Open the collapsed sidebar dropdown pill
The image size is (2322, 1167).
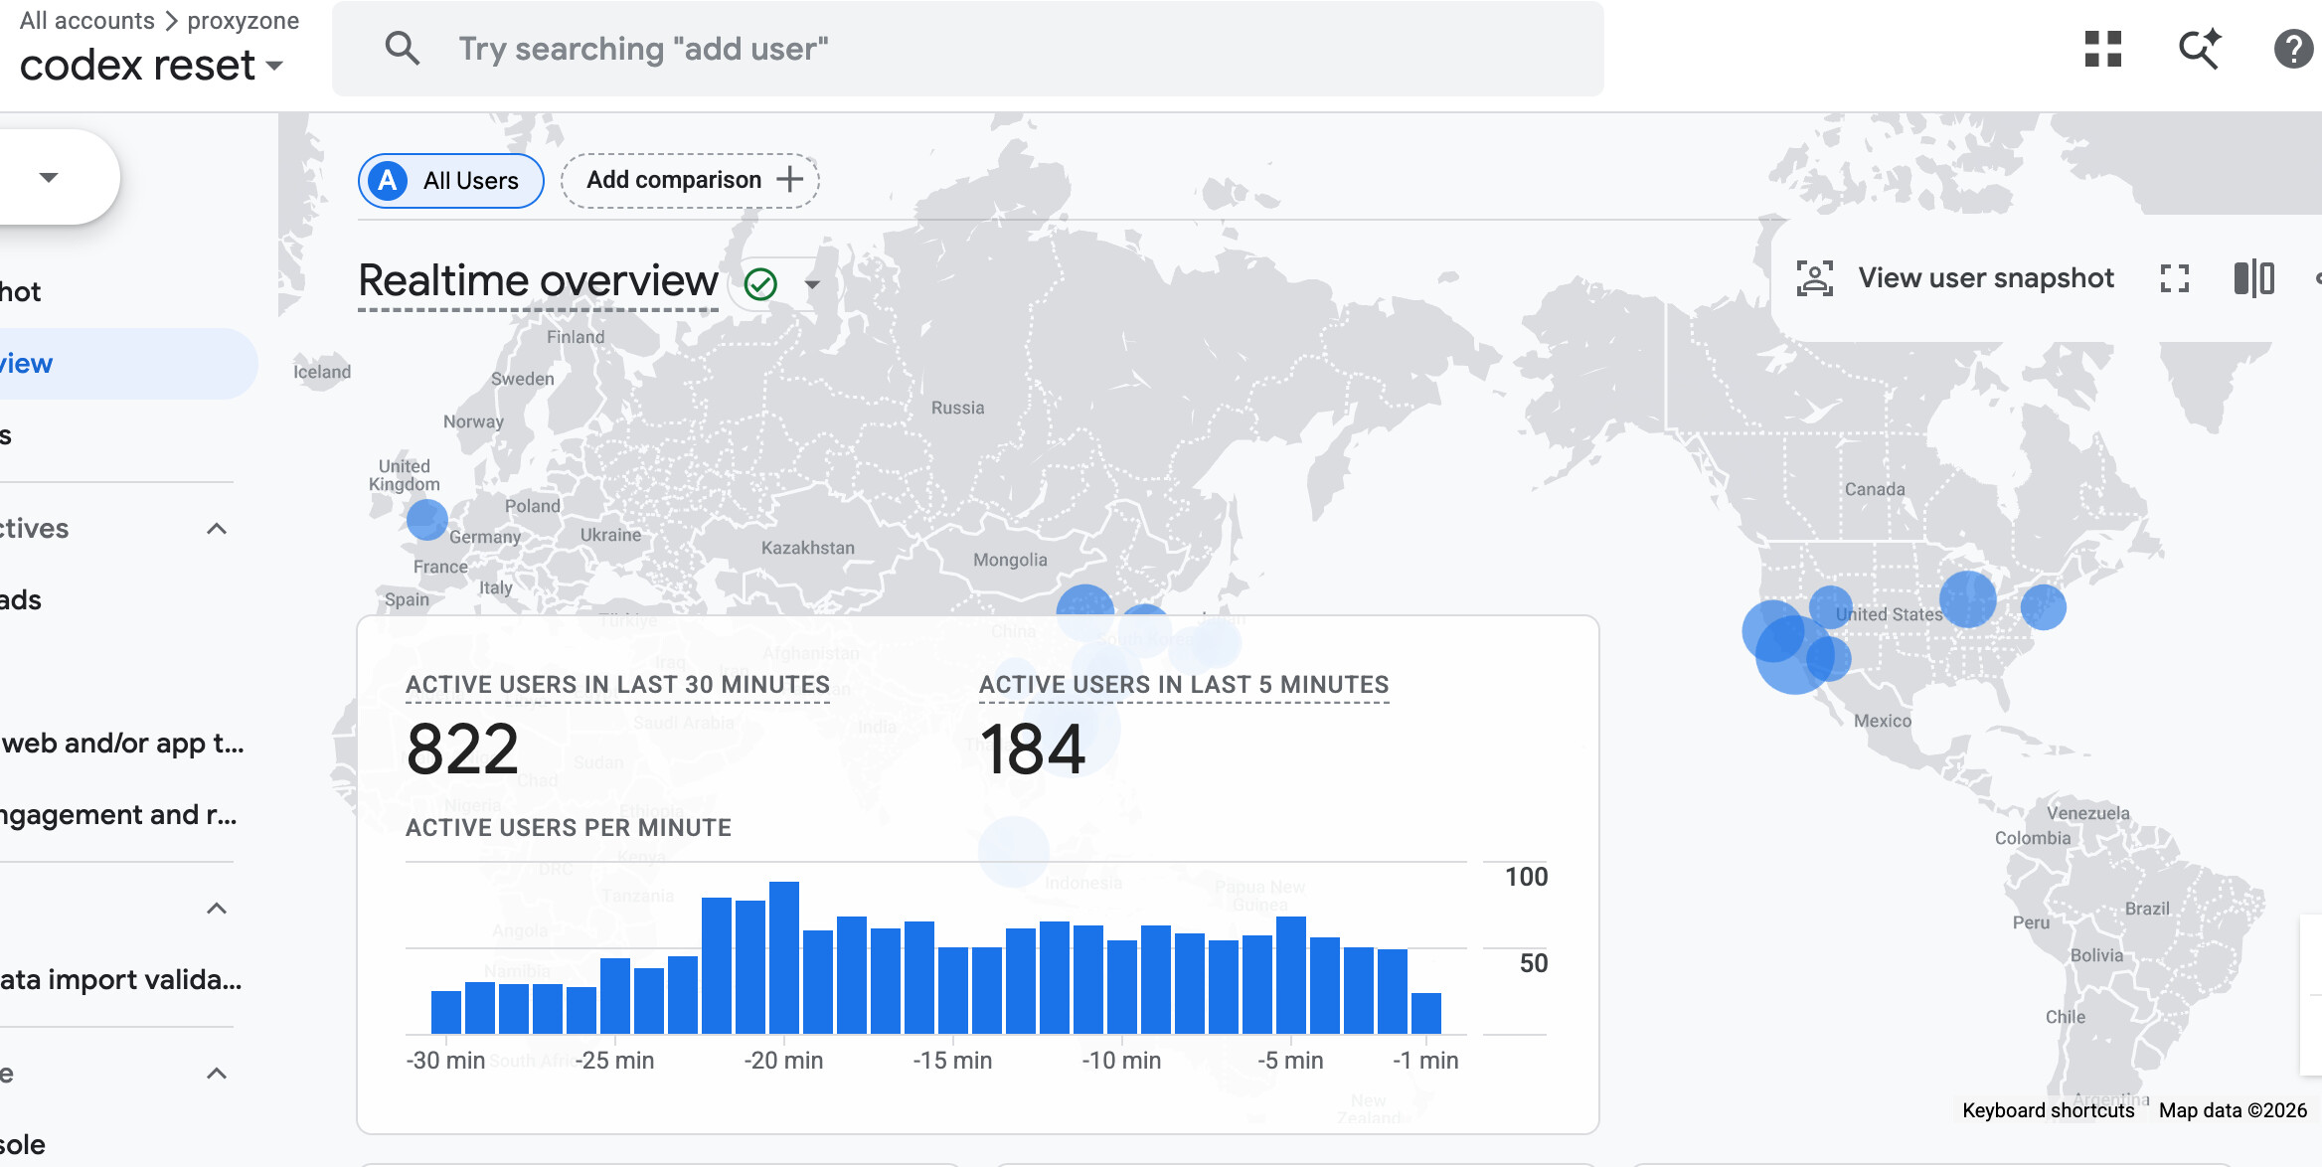click(x=50, y=177)
